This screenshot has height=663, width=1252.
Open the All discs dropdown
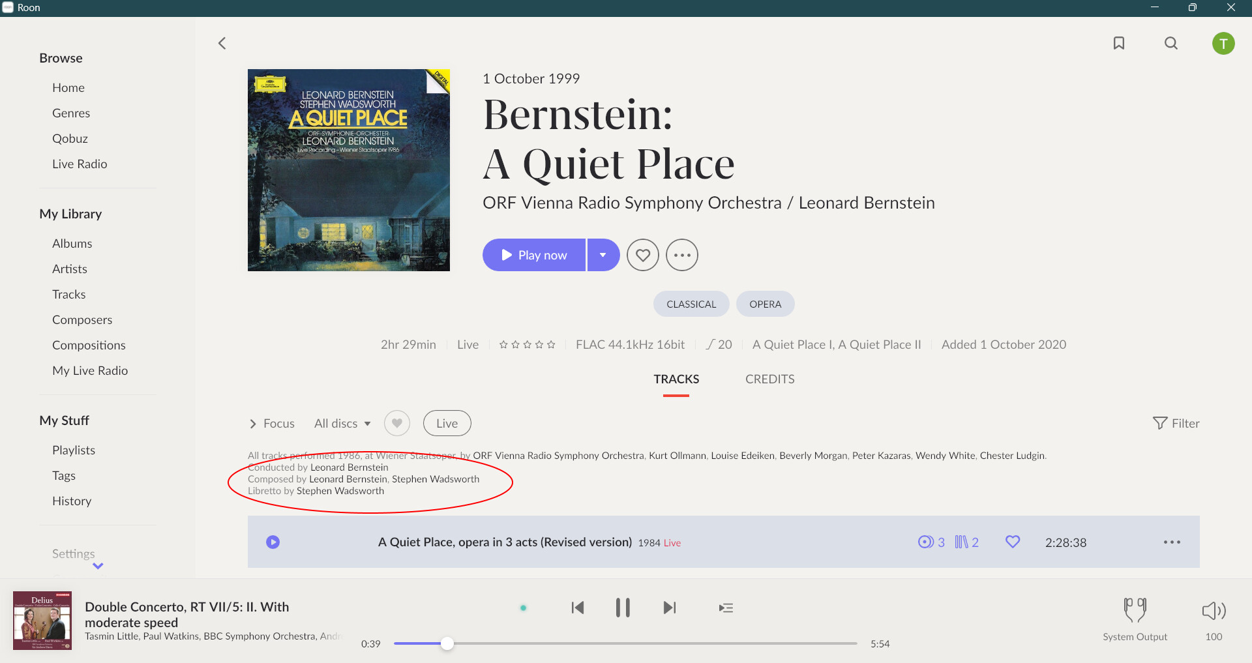342,423
